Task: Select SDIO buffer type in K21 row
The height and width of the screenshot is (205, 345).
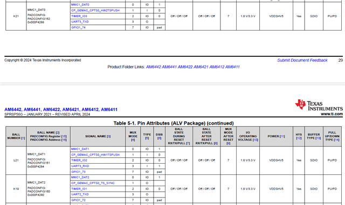Action: 314,16
